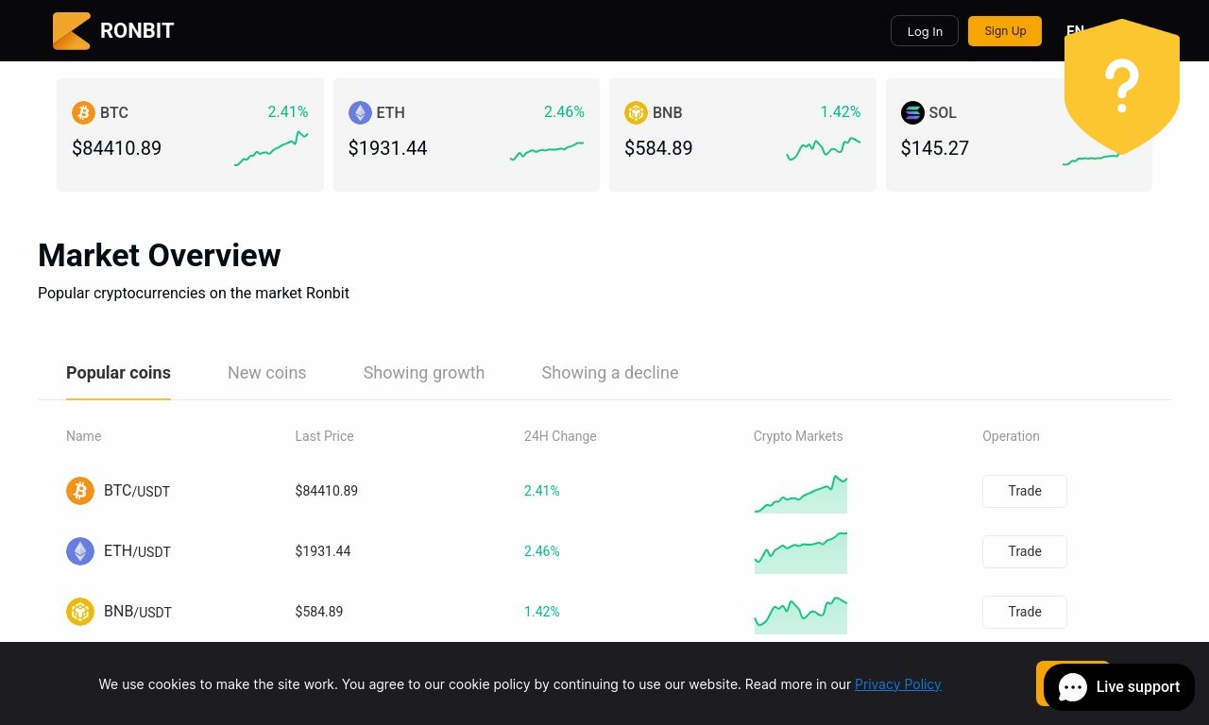Switch to the Showing growth tab

click(x=423, y=373)
